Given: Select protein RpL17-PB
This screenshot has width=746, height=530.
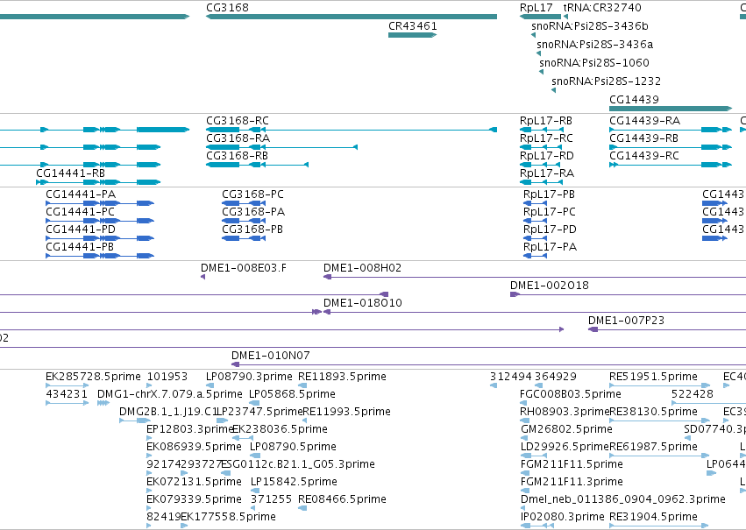Looking at the screenshot, I should [536, 203].
